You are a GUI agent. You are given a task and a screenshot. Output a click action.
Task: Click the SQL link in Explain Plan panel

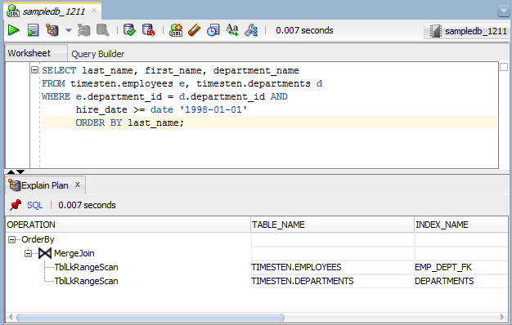[x=34, y=205]
